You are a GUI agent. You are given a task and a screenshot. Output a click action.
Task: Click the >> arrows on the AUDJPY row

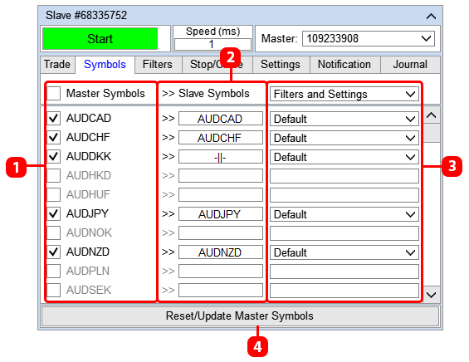point(169,214)
